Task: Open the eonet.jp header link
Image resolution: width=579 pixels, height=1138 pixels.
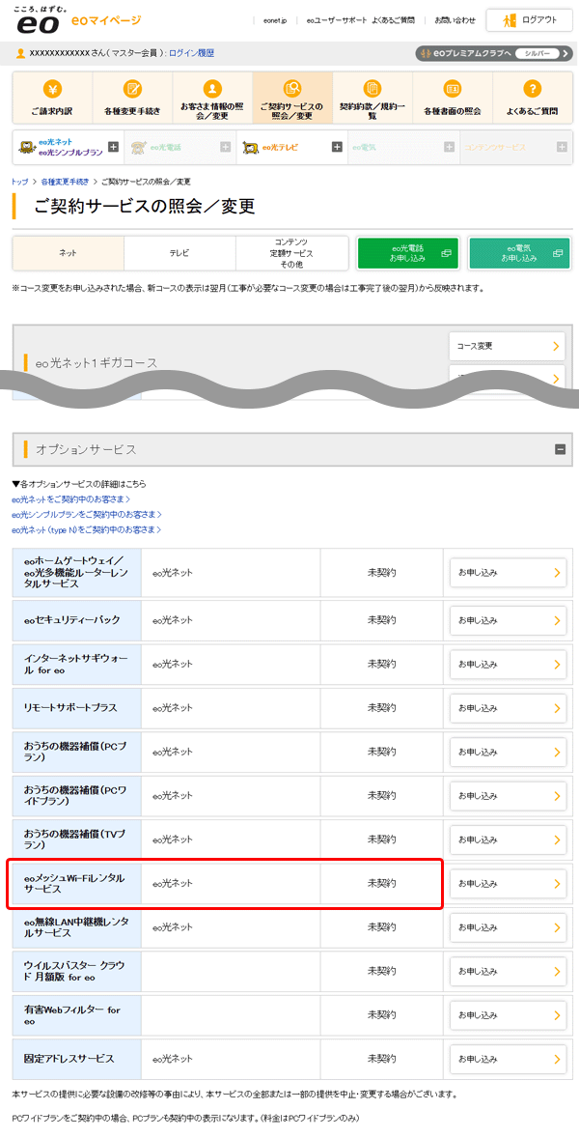Action: point(275,20)
